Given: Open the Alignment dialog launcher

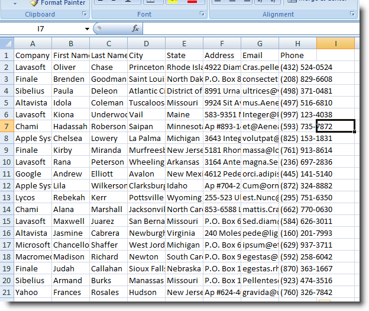Looking at the screenshot, I should pyautogui.click(x=352, y=14).
